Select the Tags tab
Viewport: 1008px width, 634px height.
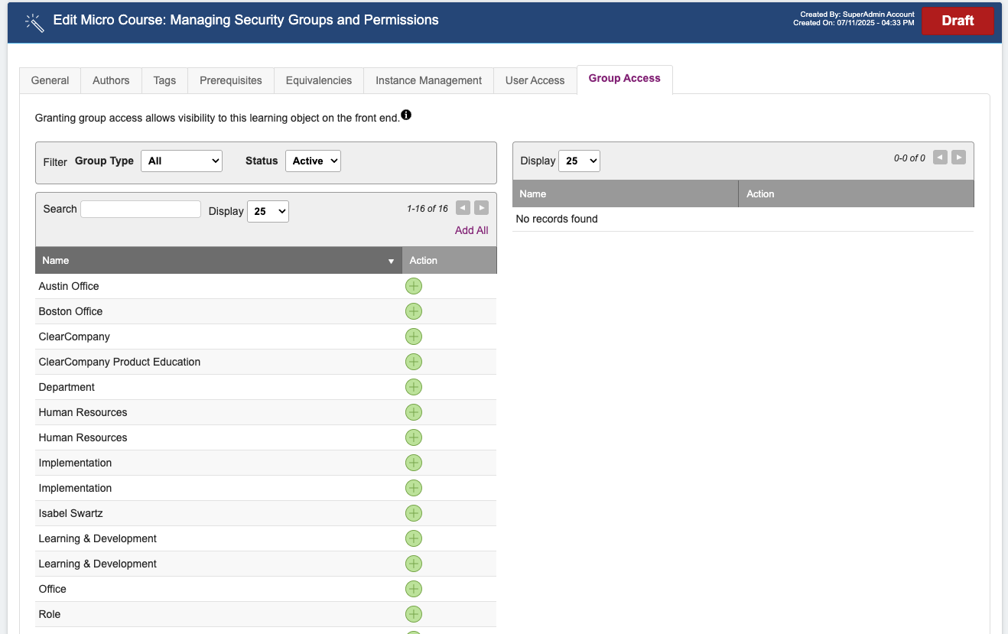164,80
